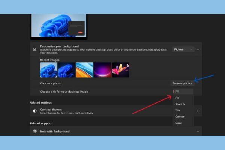Select the Fill fit option

tap(183, 91)
